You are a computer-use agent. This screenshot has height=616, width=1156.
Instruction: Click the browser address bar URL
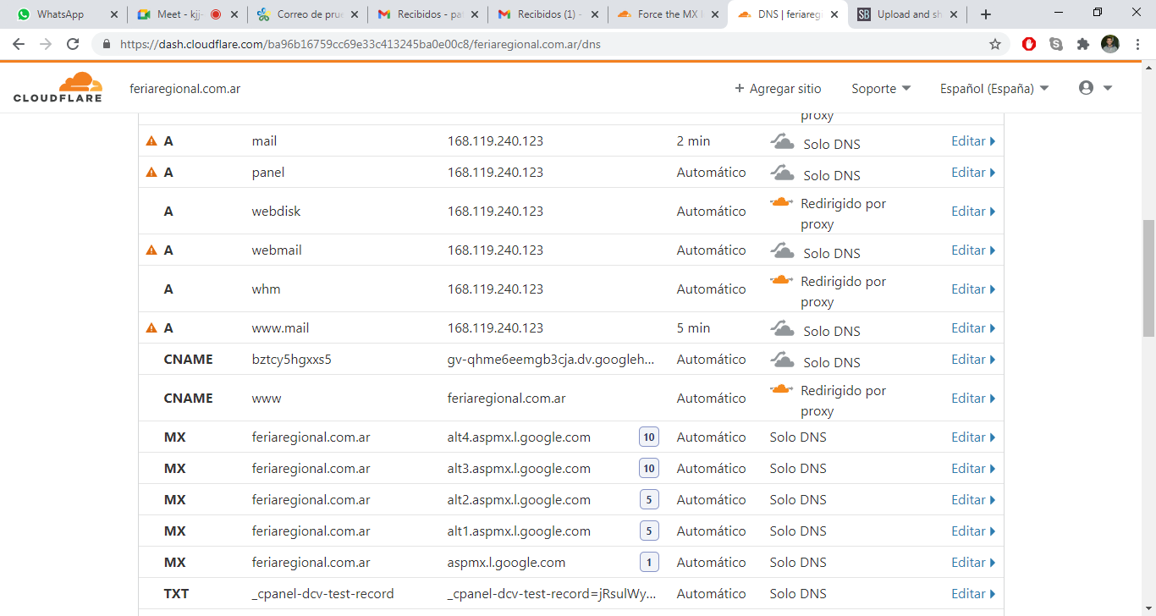tap(361, 44)
